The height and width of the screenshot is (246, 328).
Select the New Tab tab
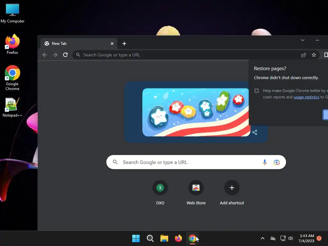tap(79, 44)
